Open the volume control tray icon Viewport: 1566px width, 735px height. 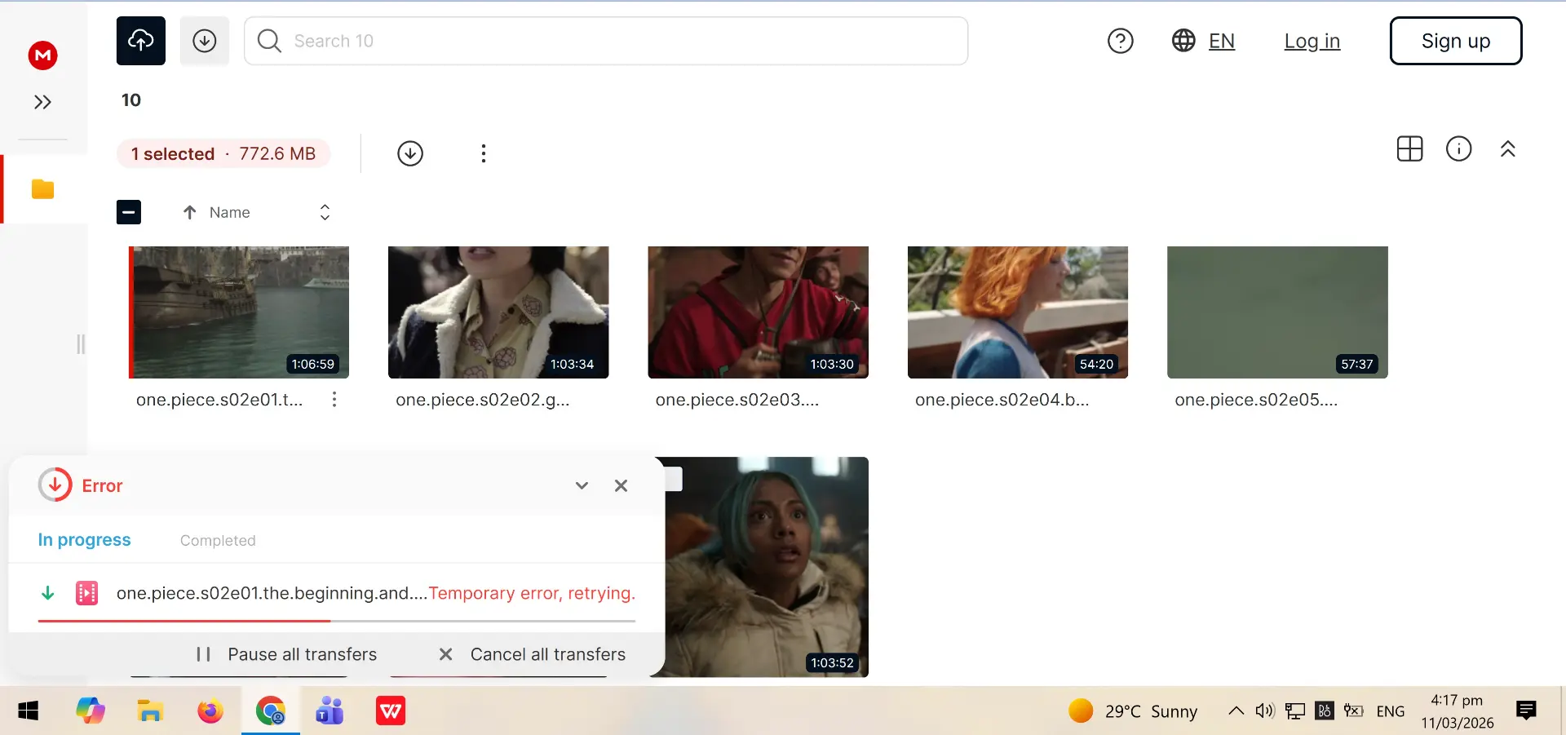pos(1265,711)
